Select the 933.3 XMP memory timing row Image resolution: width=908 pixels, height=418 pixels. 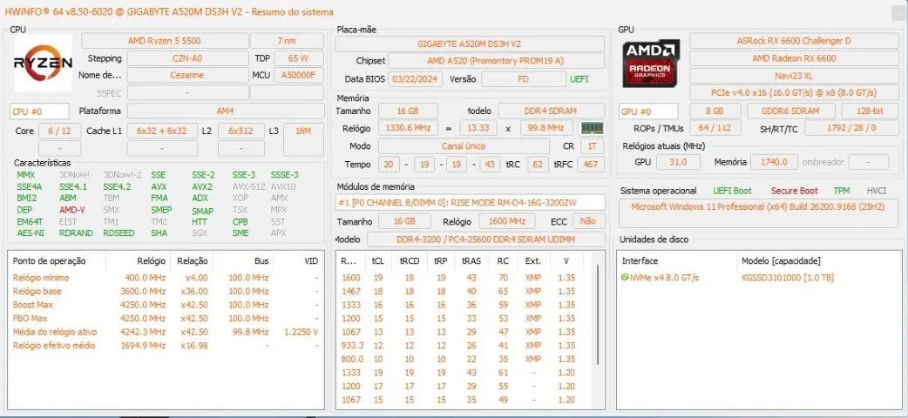[465, 346]
